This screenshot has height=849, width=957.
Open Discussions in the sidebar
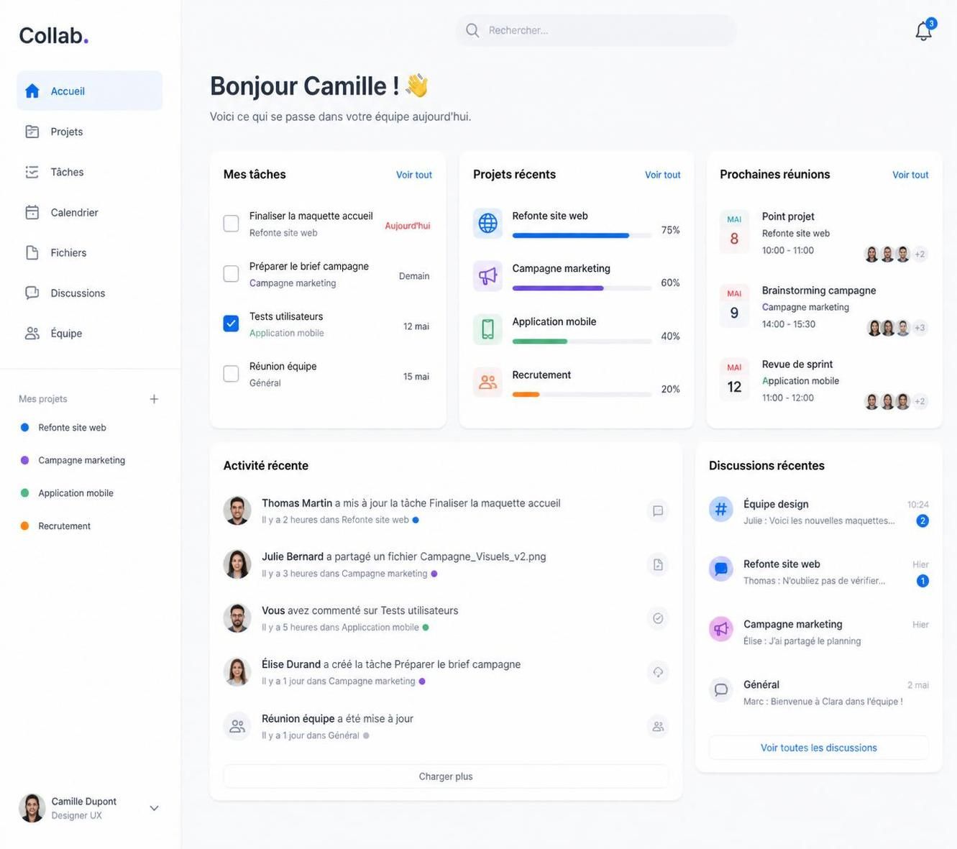(89, 293)
